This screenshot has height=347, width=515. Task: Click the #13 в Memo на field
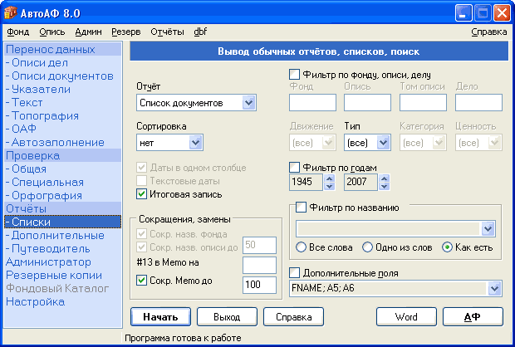(x=259, y=265)
